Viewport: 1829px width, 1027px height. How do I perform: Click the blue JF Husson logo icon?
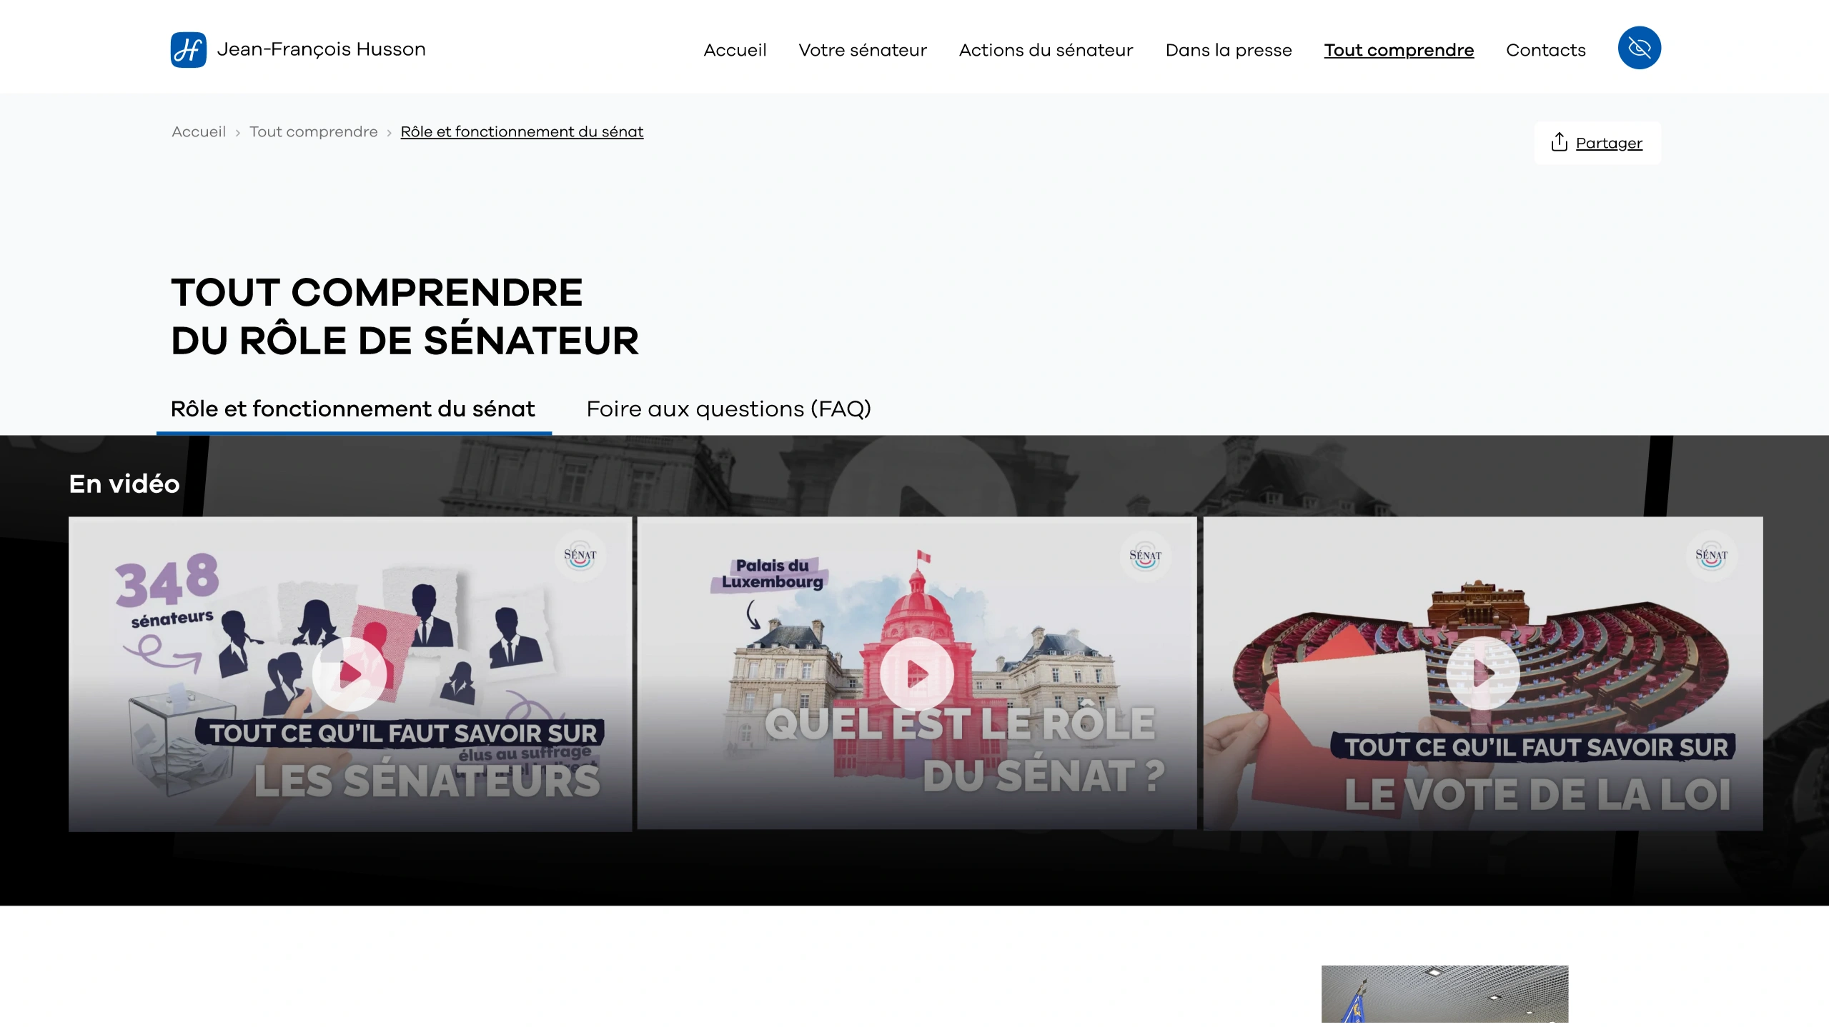(x=189, y=49)
